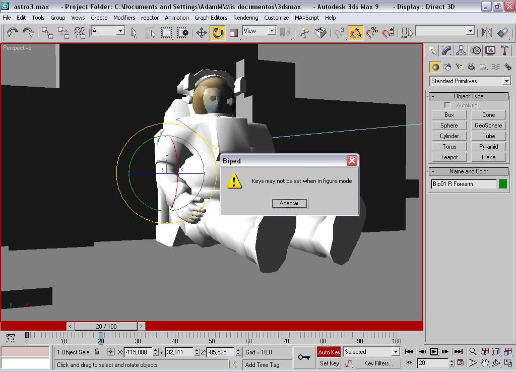Switch to the Create command panel tab

432,50
